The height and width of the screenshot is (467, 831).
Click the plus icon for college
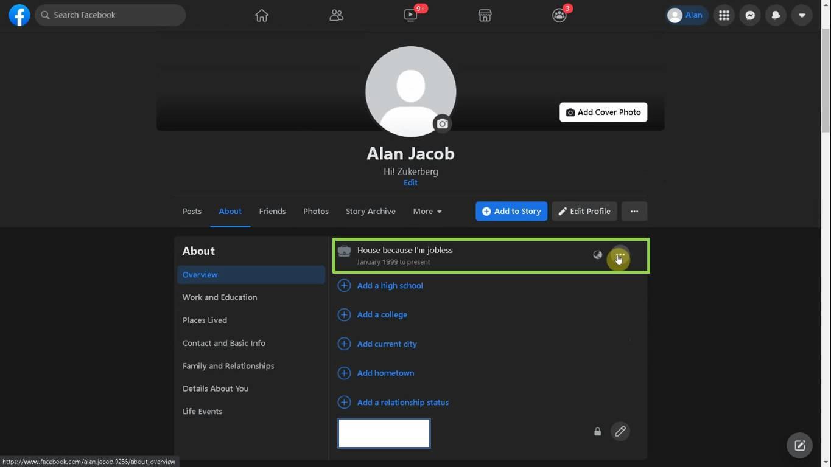pyautogui.click(x=344, y=314)
